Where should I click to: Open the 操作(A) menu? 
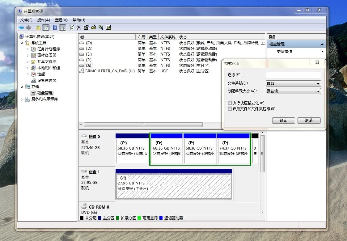(x=43, y=20)
